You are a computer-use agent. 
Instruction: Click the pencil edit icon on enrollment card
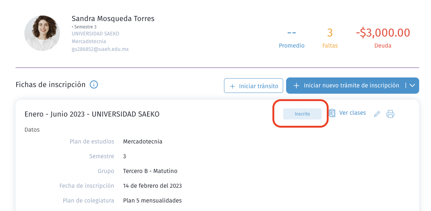[377, 114]
